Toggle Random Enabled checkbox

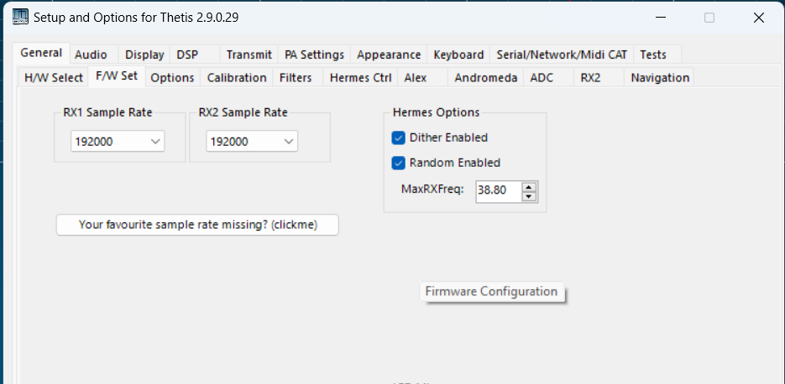click(x=399, y=163)
